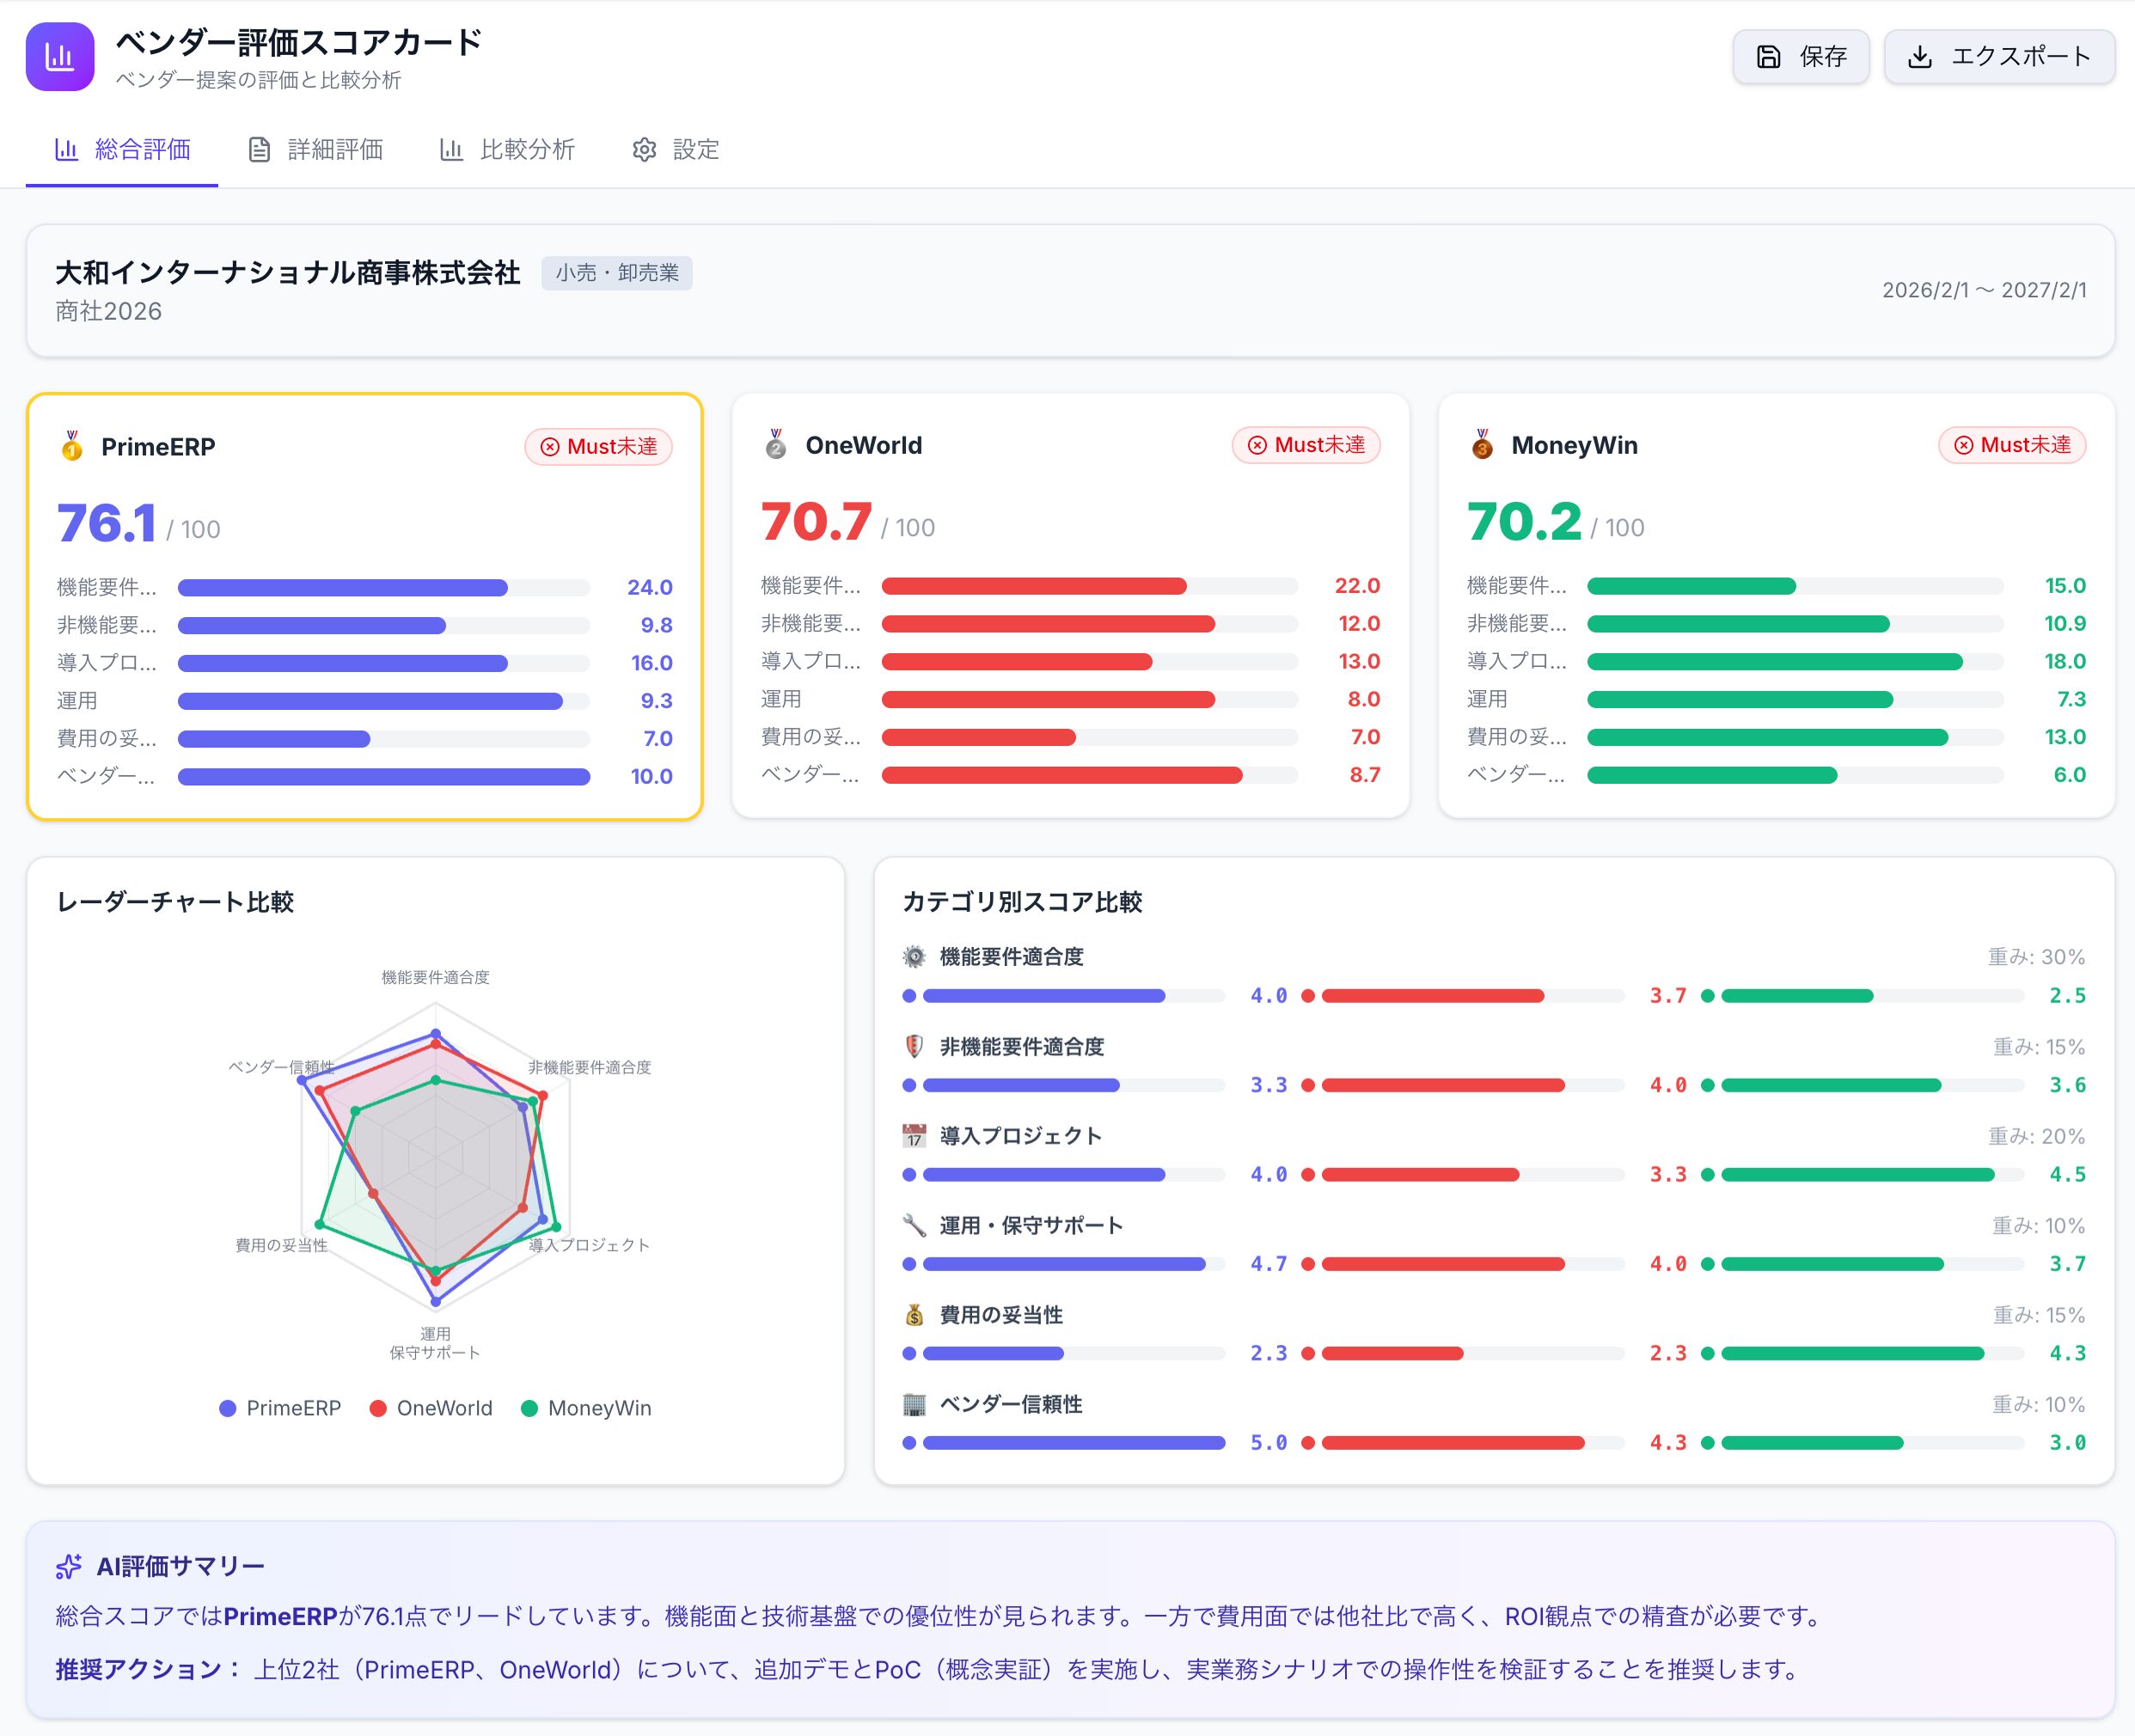Switch to the 詳細評価 tab

tap(315, 150)
